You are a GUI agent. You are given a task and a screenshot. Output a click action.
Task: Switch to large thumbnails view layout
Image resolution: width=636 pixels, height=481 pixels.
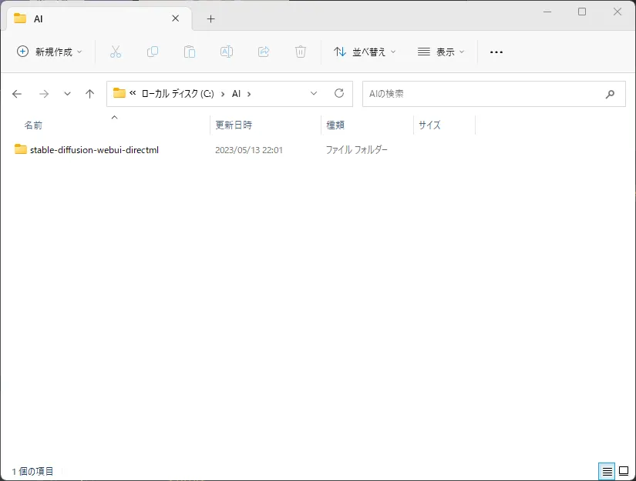pos(624,471)
